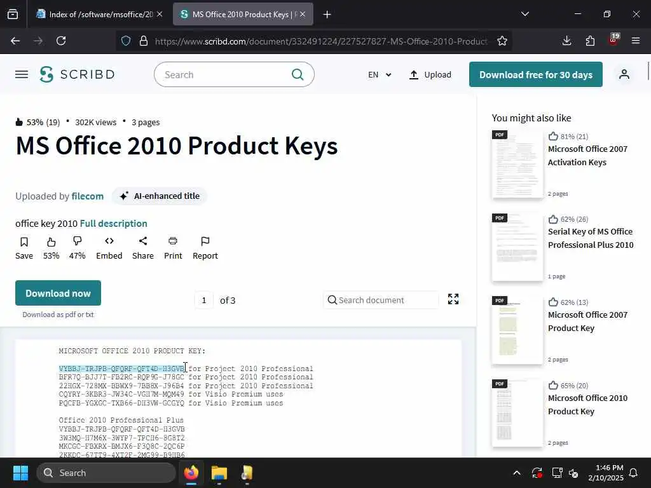Click Firefox icon on the taskbar

tap(191, 473)
